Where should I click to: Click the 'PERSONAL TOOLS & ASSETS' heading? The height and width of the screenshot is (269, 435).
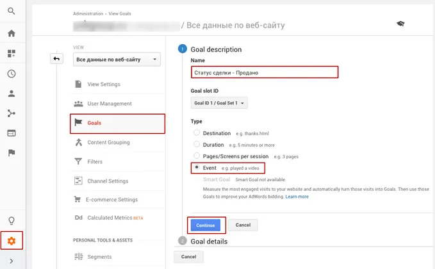[x=103, y=240]
